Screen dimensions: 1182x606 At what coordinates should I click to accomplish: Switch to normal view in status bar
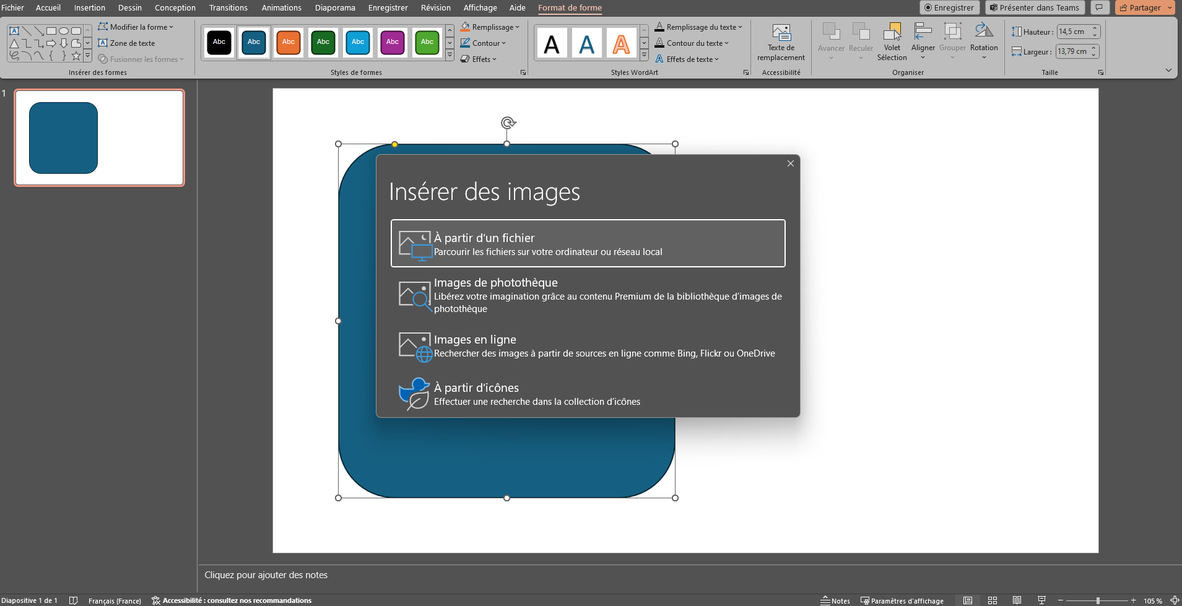[968, 600]
